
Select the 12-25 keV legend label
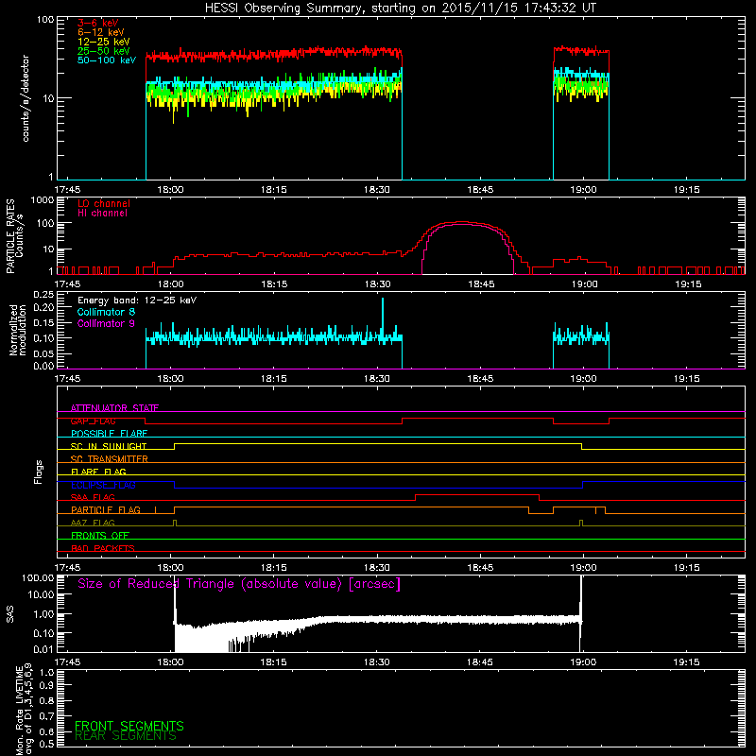coord(104,42)
